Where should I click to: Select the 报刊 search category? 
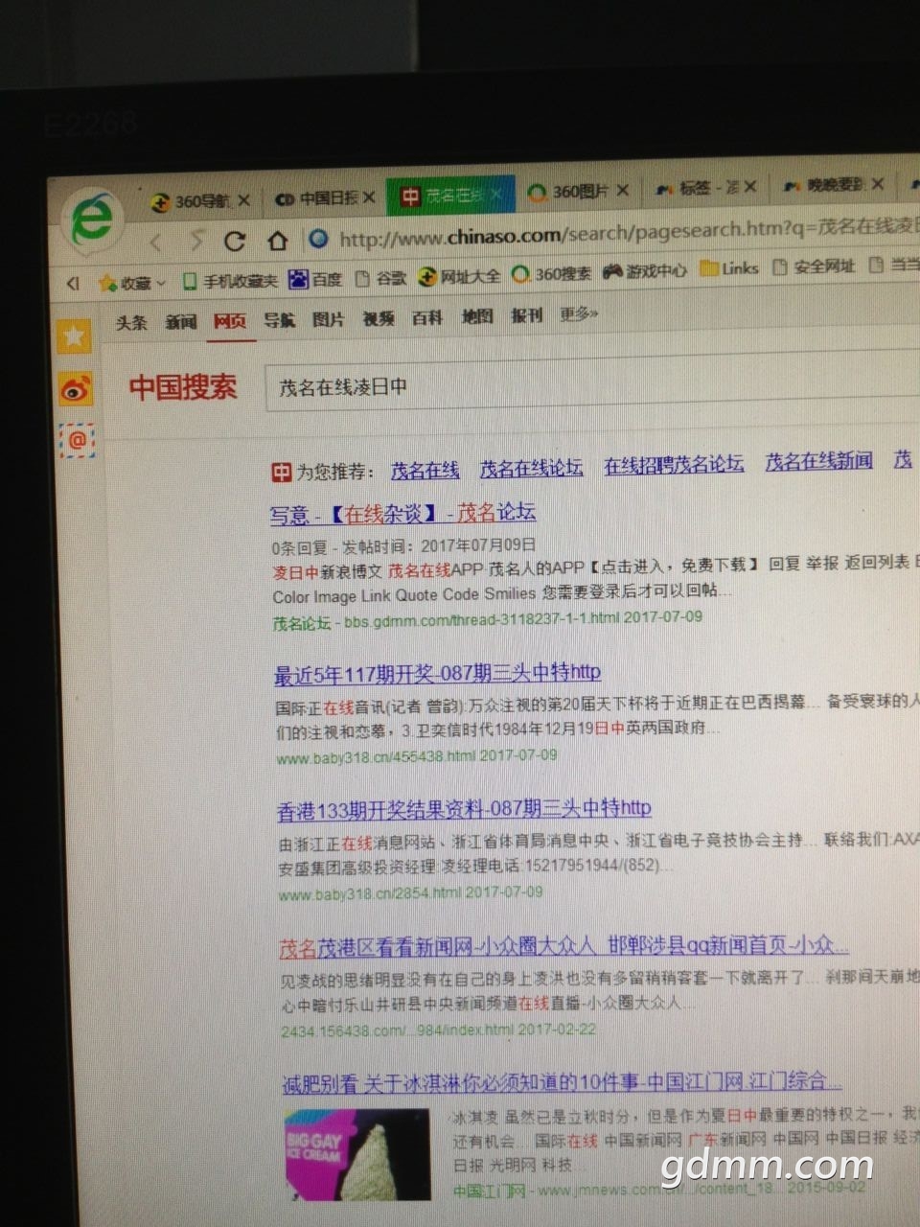click(526, 315)
